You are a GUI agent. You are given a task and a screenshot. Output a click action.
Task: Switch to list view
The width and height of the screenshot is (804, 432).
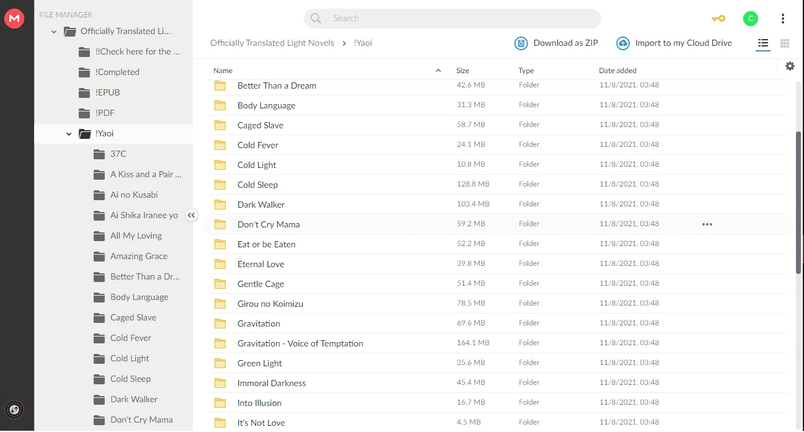pyautogui.click(x=763, y=43)
